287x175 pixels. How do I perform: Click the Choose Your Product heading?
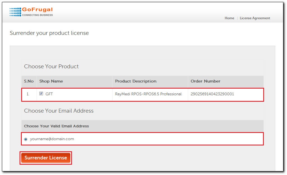pyautogui.click(x=51, y=67)
